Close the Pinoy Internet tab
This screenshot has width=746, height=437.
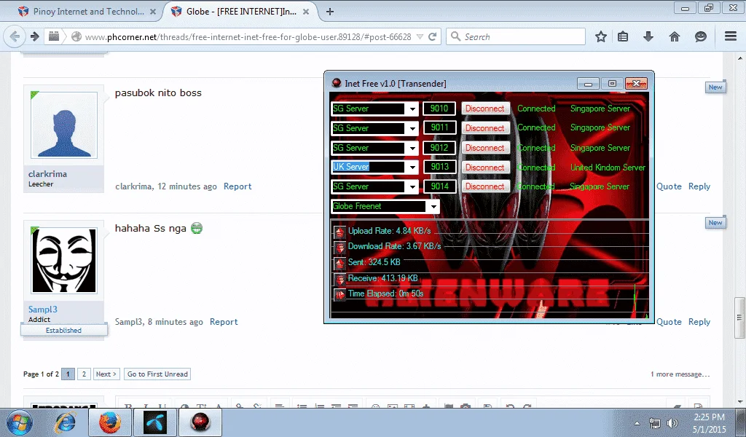tap(153, 12)
